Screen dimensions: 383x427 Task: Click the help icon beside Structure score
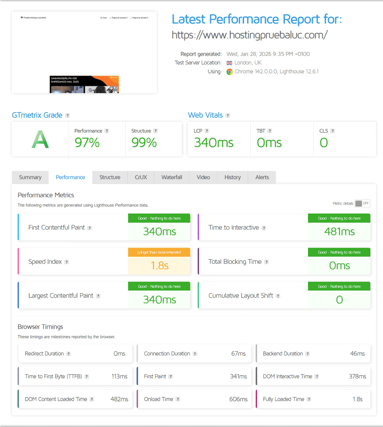(155, 131)
